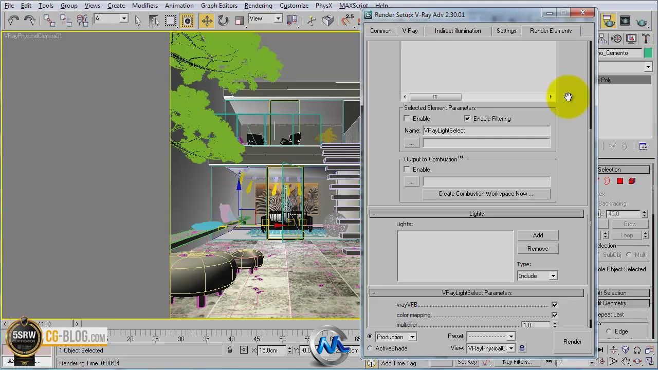Viewport: 658px width, 370px height.
Task: Activate the Select and Rotate tool
Action: [223, 21]
